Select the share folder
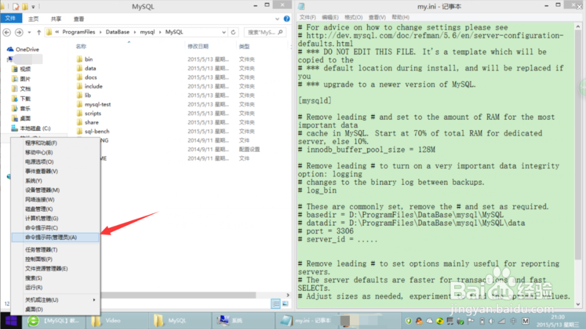The image size is (586, 329). 91,122
